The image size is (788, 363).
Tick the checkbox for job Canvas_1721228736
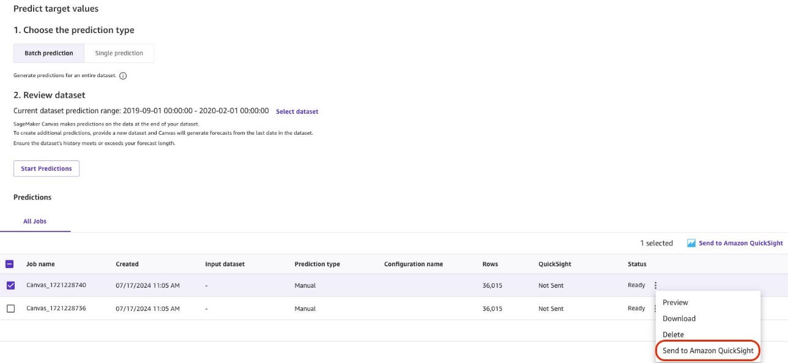tap(10, 309)
